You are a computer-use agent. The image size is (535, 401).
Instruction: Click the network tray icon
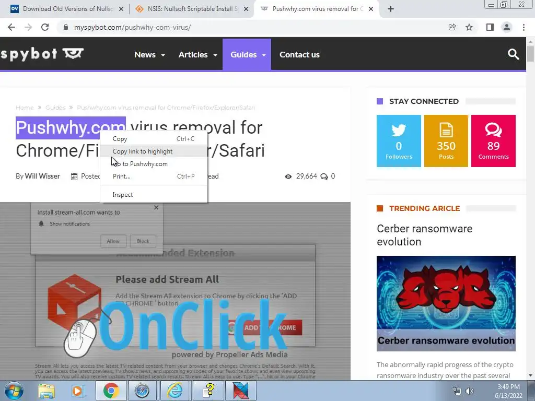click(x=457, y=391)
